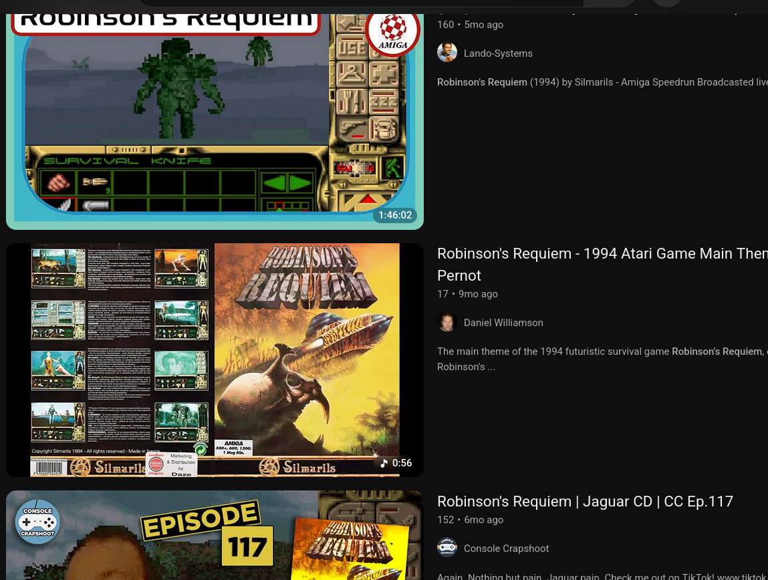
Task: Click the Console Crapshoot channel avatar
Action: tap(446, 548)
